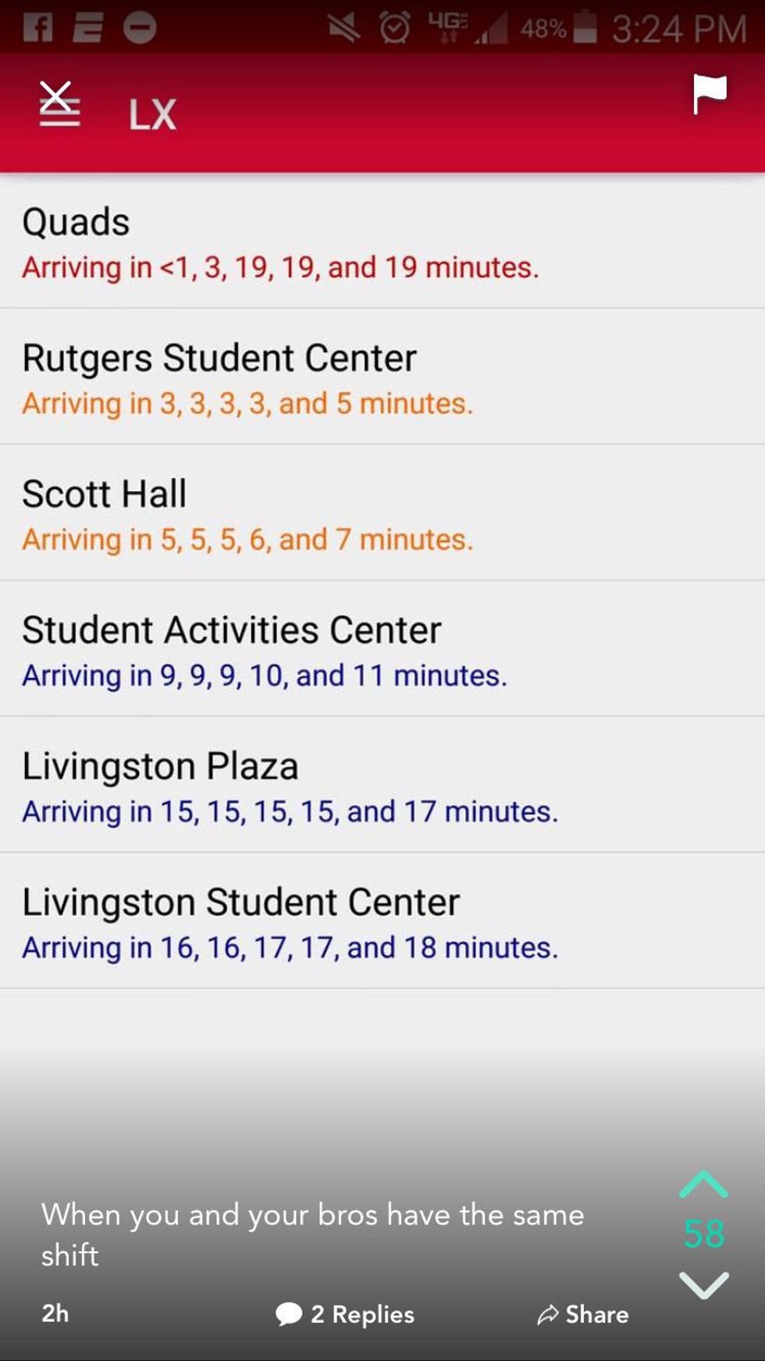Tap the white flag report icon

click(x=709, y=95)
